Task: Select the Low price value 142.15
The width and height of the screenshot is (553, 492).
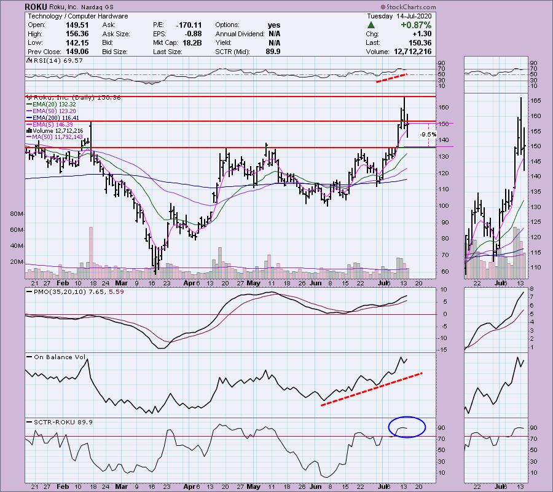Action: (77, 42)
